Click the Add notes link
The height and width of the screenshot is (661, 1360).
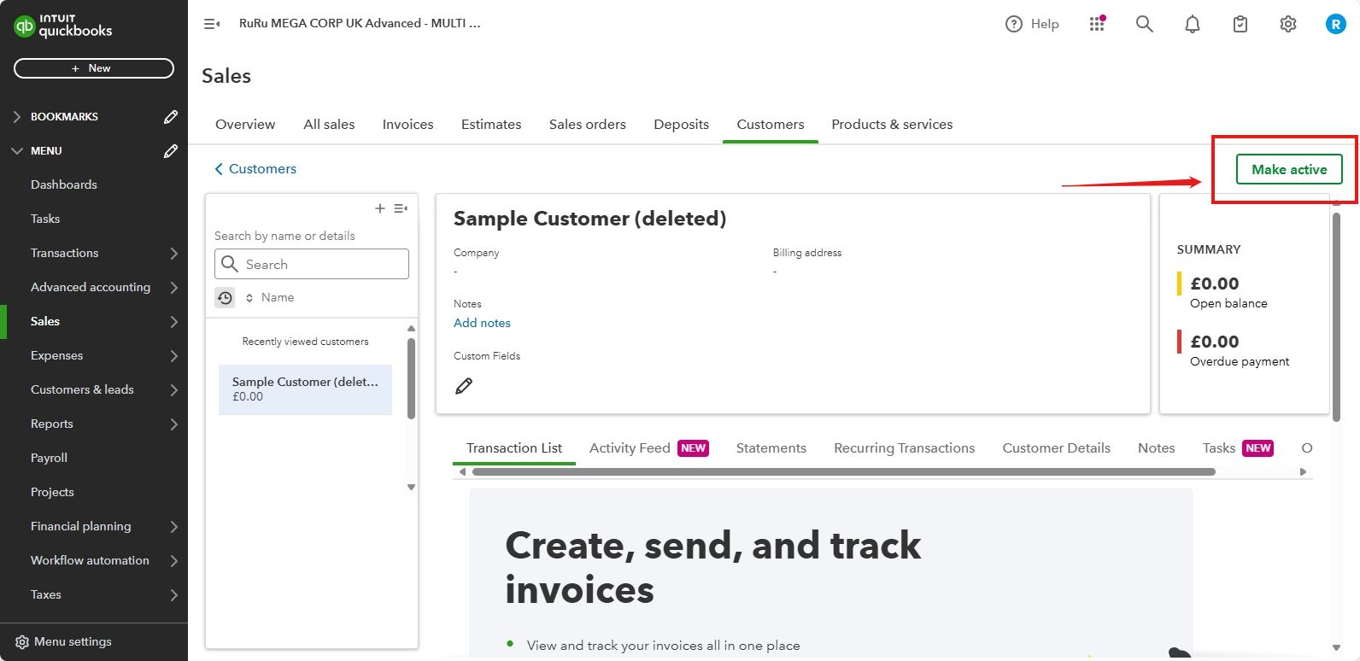tap(482, 323)
